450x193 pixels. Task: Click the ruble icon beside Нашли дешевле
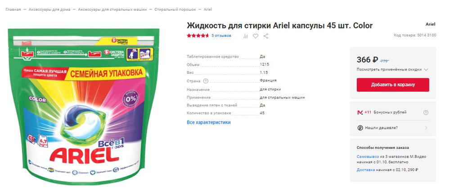(360, 128)
